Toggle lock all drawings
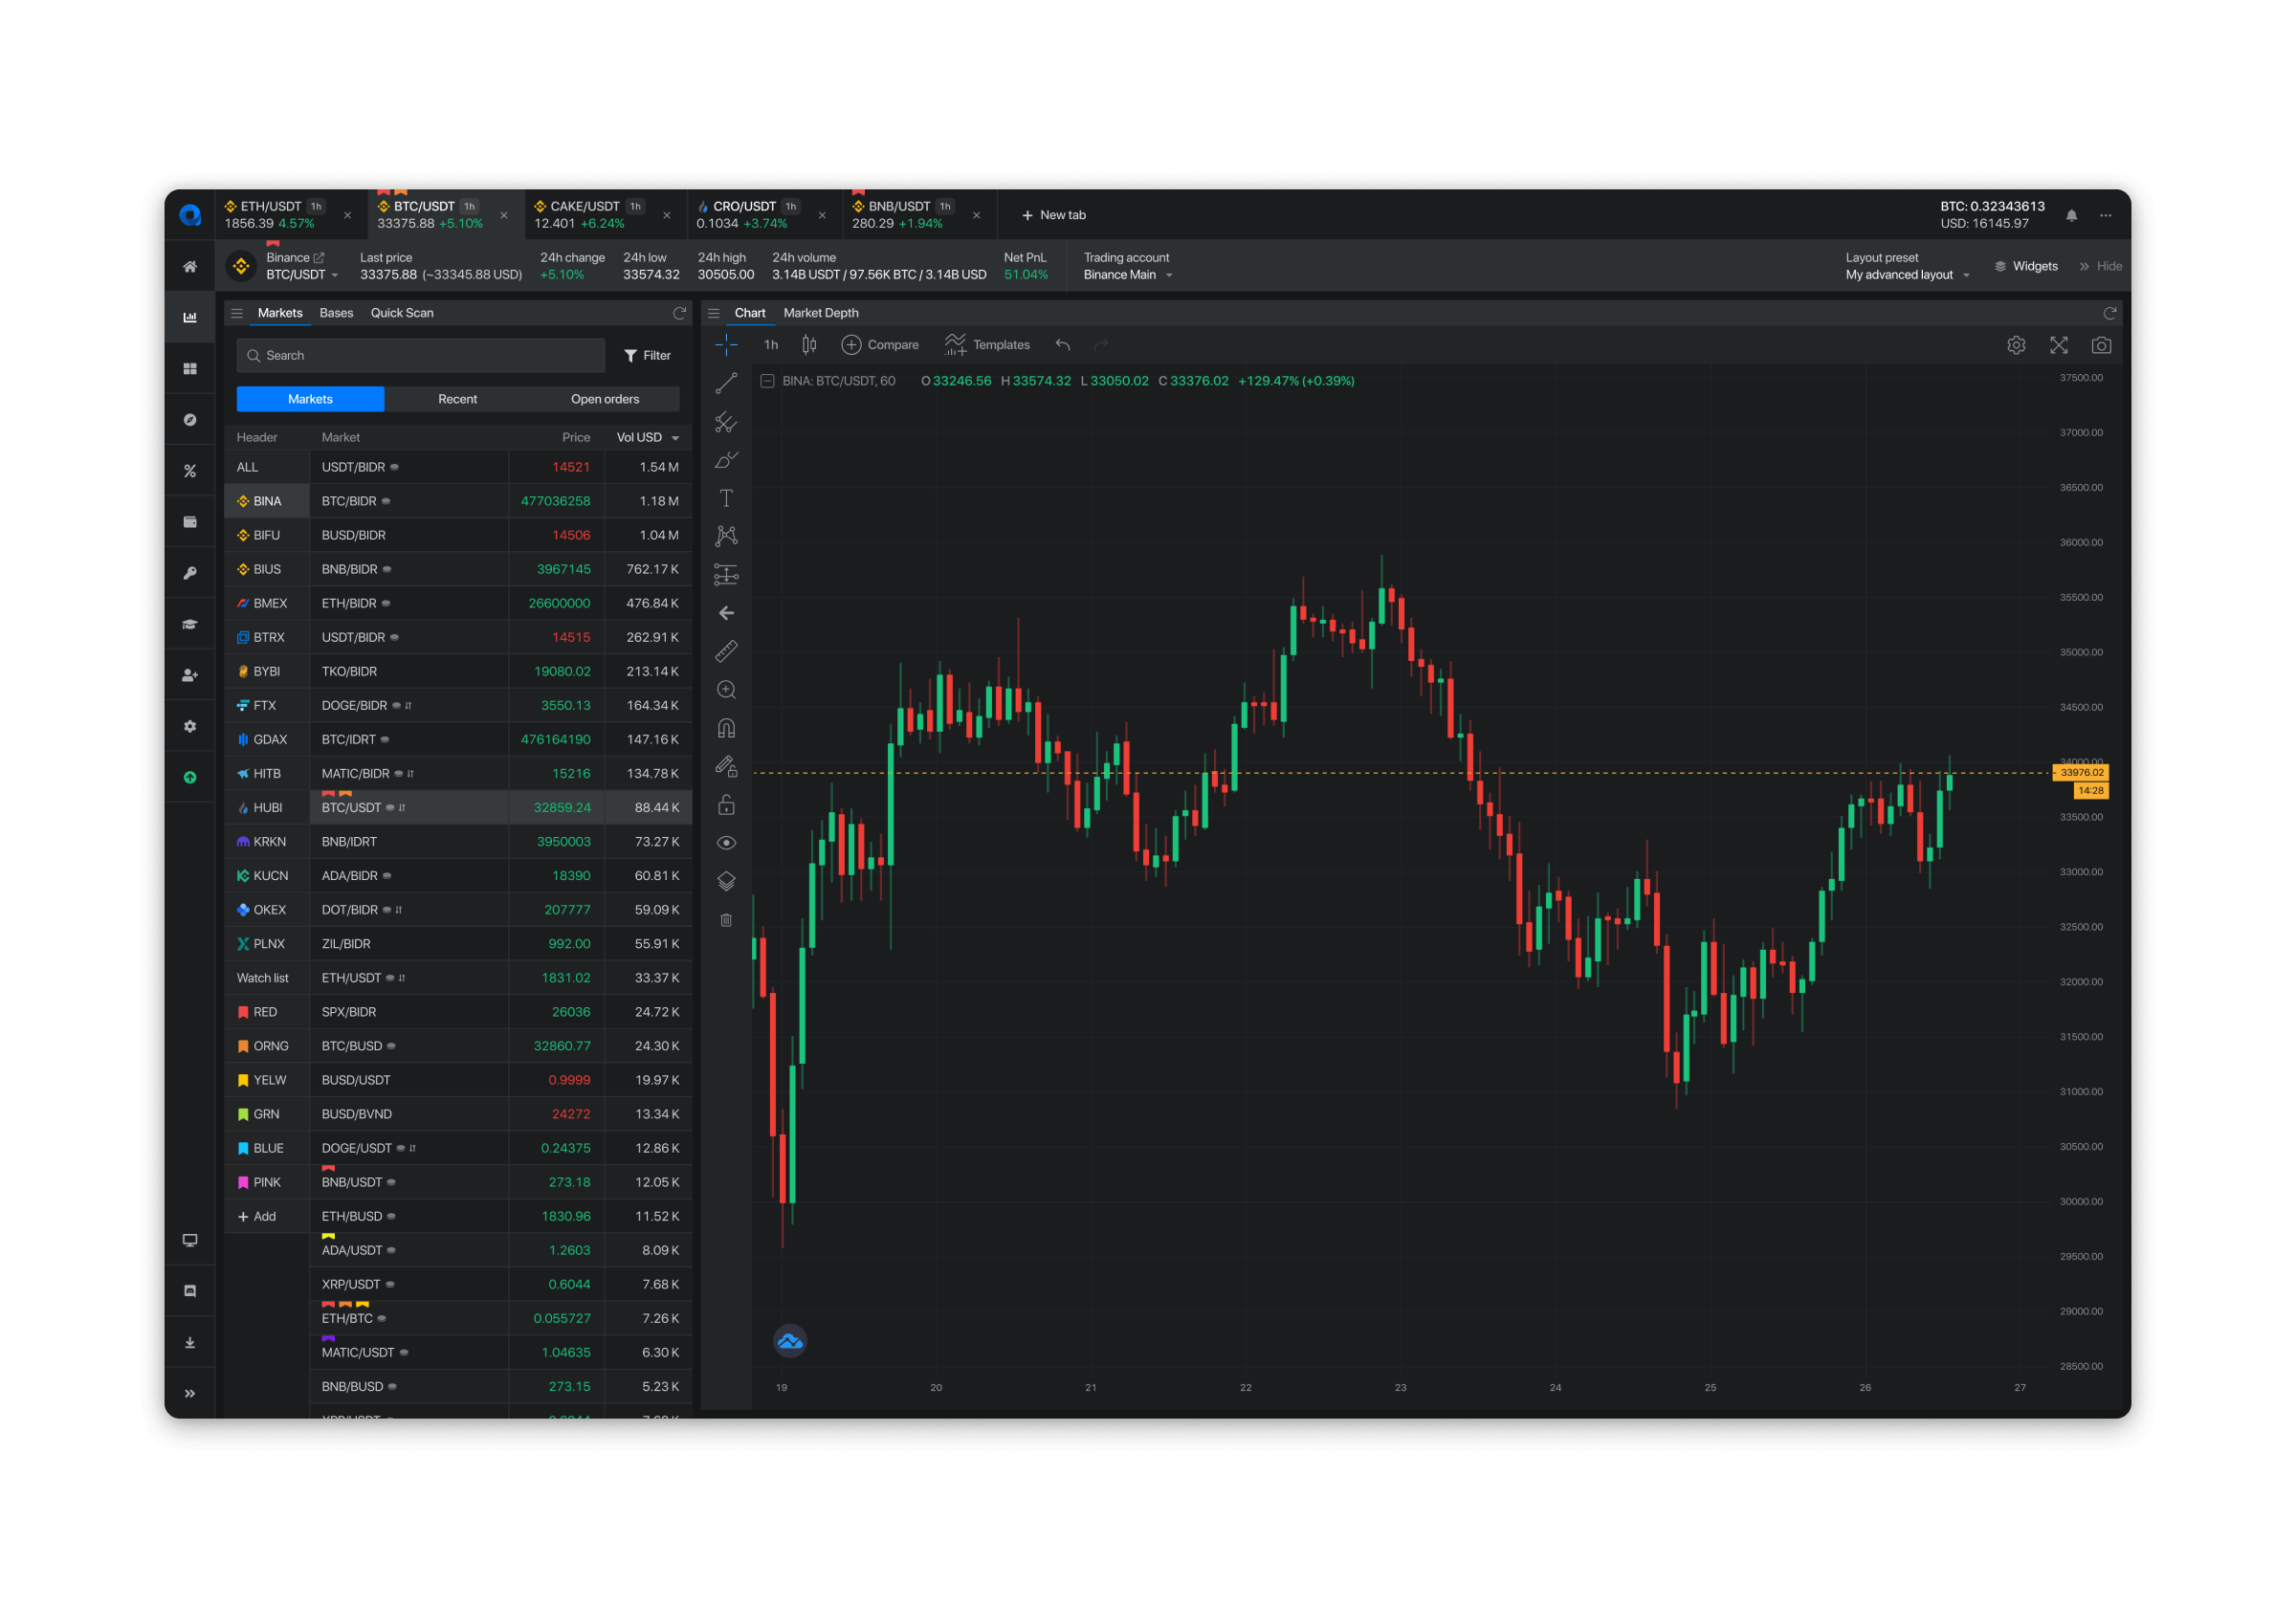The height and width of the screenshot is (1607, 2296). pyautogui.click(x=726, y=805)
